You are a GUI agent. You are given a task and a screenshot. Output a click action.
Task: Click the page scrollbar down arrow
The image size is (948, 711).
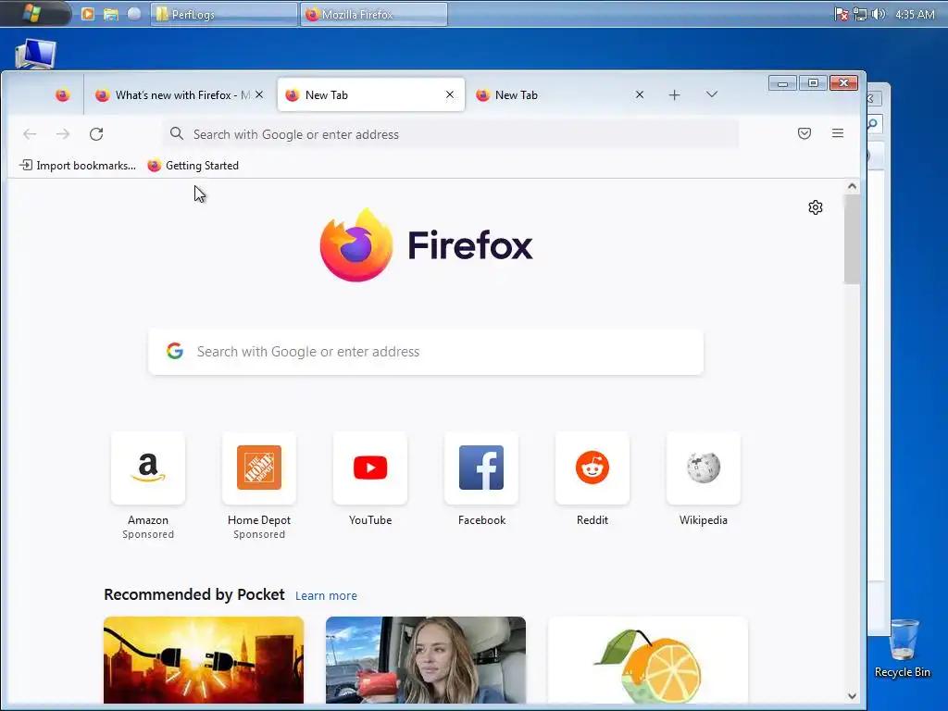[x=852, y=696]
